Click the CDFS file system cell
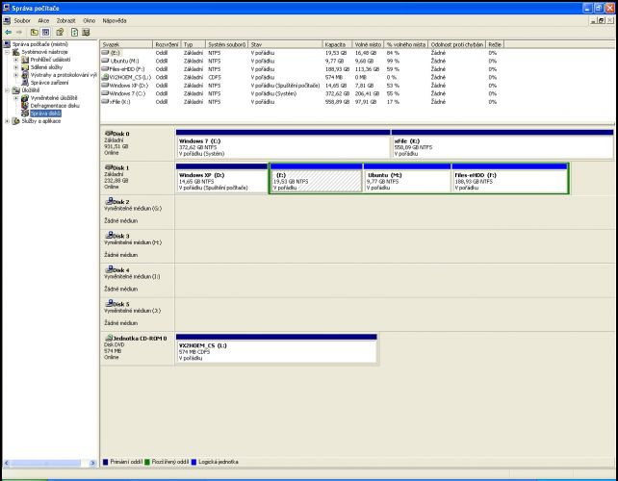The image size is (618, 481). (215, 77)
